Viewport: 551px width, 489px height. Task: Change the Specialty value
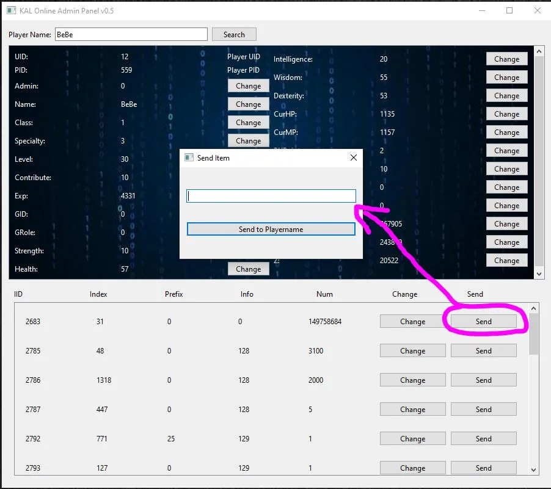coord(249,140)
